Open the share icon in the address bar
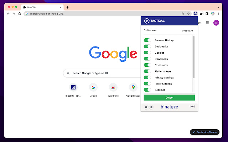Image resolution: width=228 pixels, height=142 pixels. click(x=183, y=14)
